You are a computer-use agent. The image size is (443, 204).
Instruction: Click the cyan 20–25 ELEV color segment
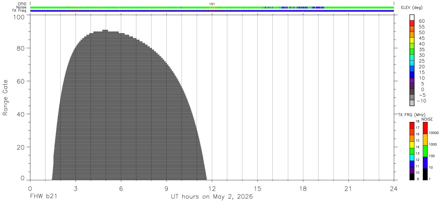412,63
